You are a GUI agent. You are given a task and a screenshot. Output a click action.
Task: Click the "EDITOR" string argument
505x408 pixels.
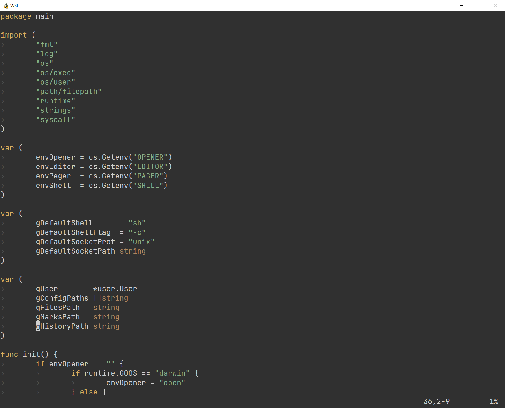pos(150,167)
